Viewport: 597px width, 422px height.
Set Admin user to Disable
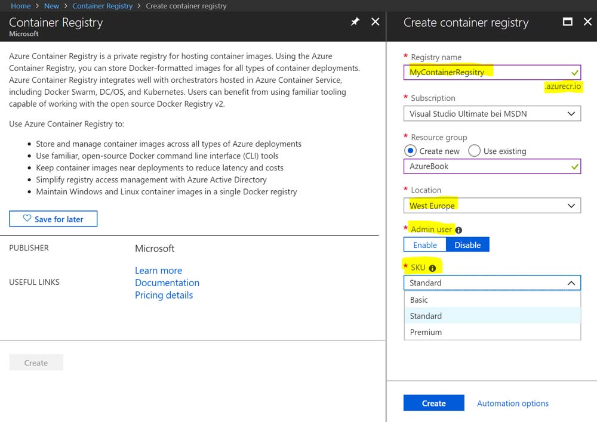click(467, 245)
